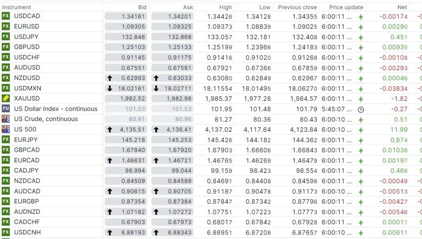
Task: Click the CFD icon beside US 500
Action: pyautogui.click(x=6, y=129)
